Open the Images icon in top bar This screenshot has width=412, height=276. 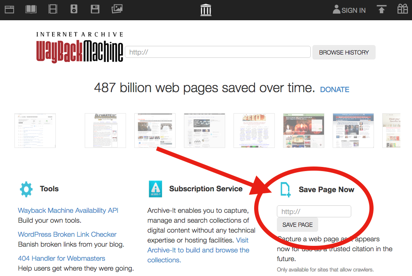(x=117, y=9)
